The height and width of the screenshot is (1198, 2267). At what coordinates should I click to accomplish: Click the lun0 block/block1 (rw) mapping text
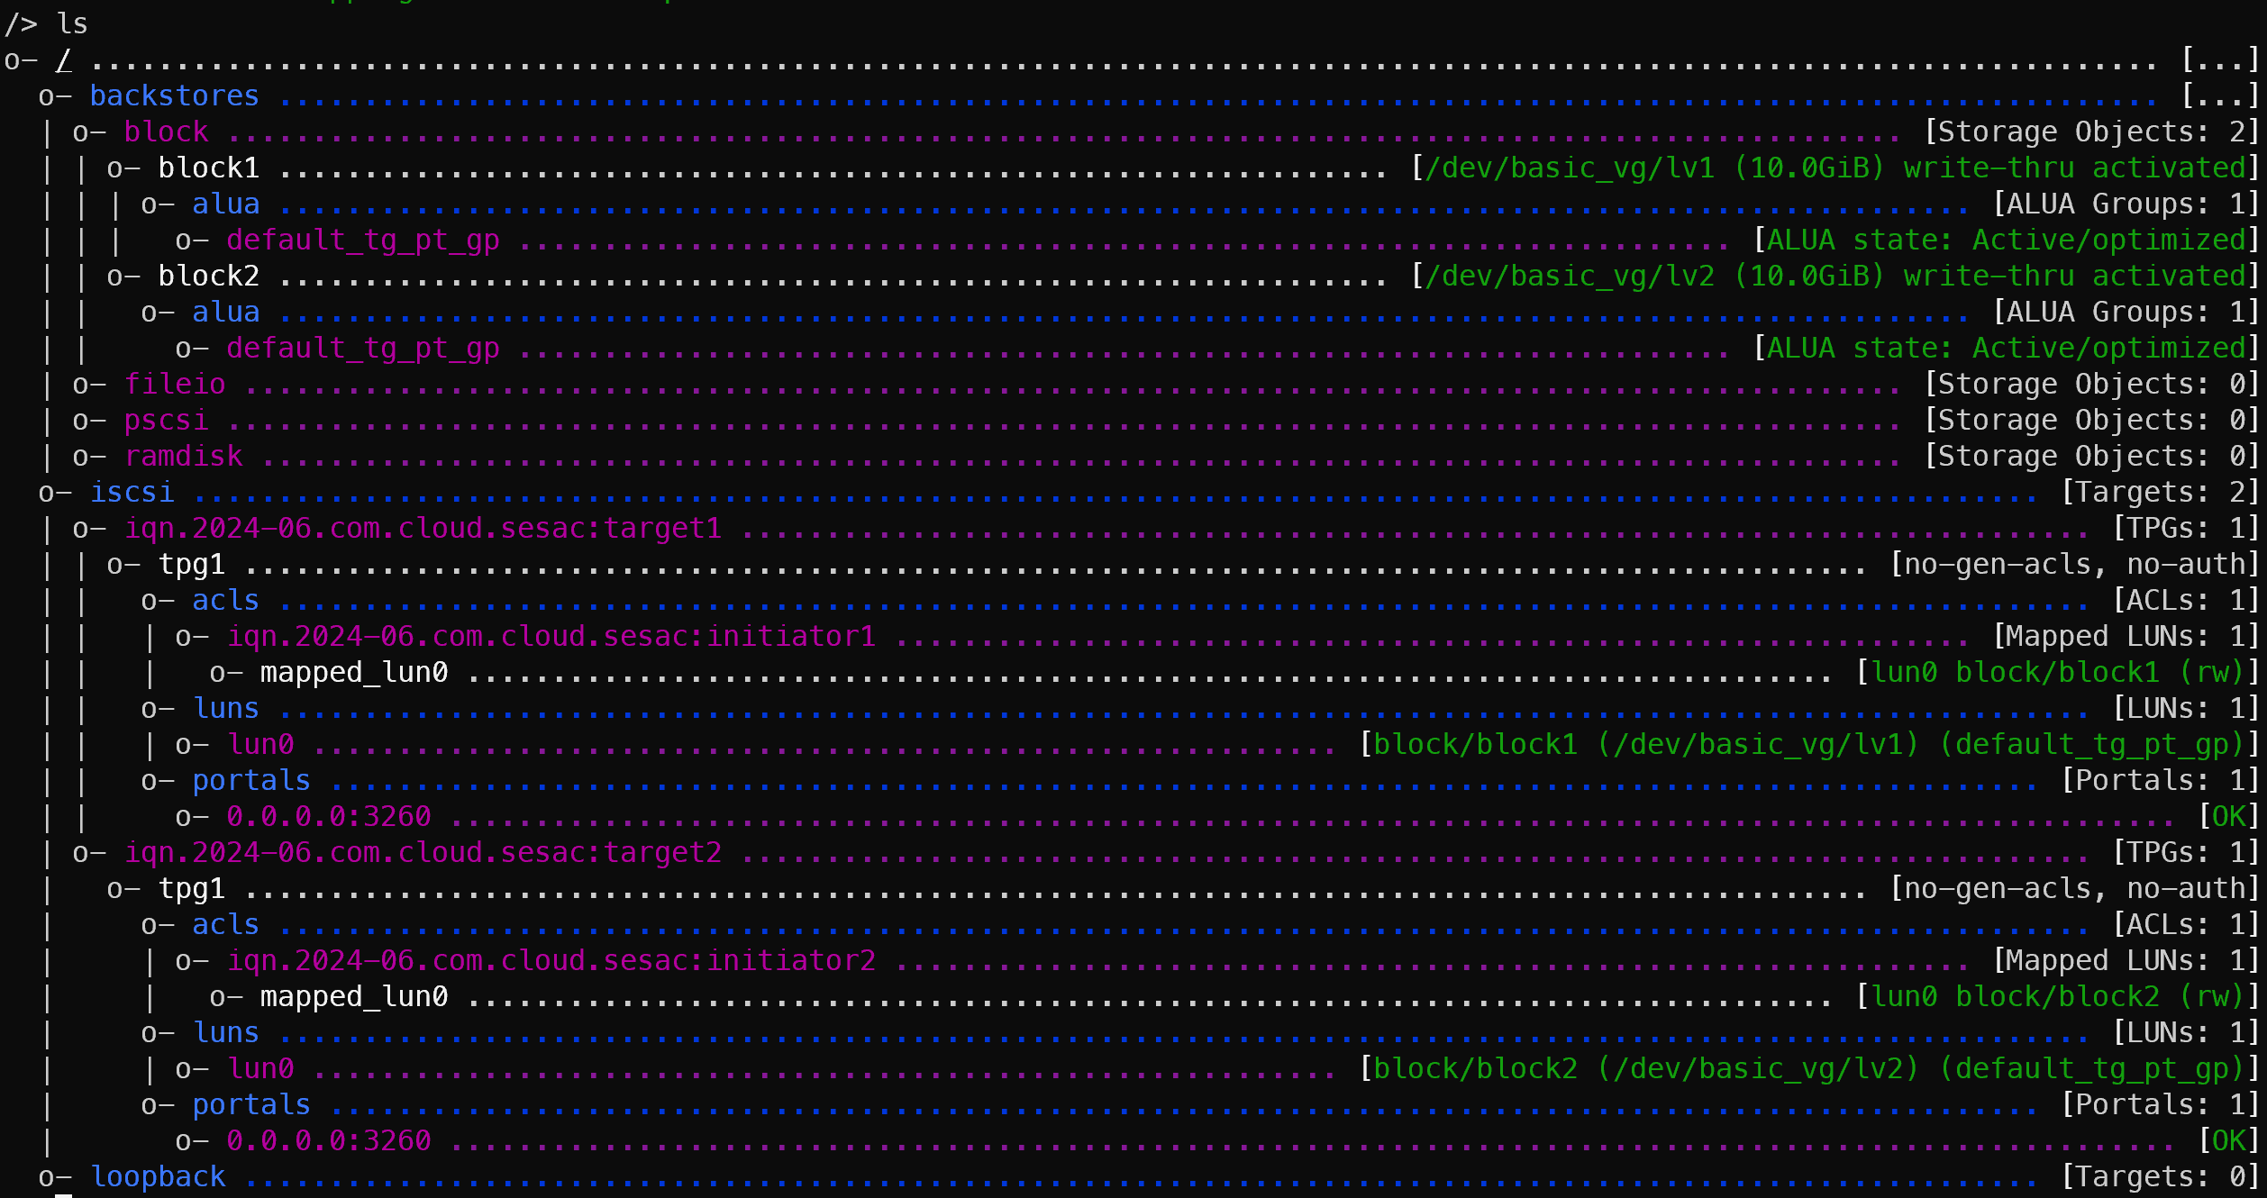click(2057, 672)
